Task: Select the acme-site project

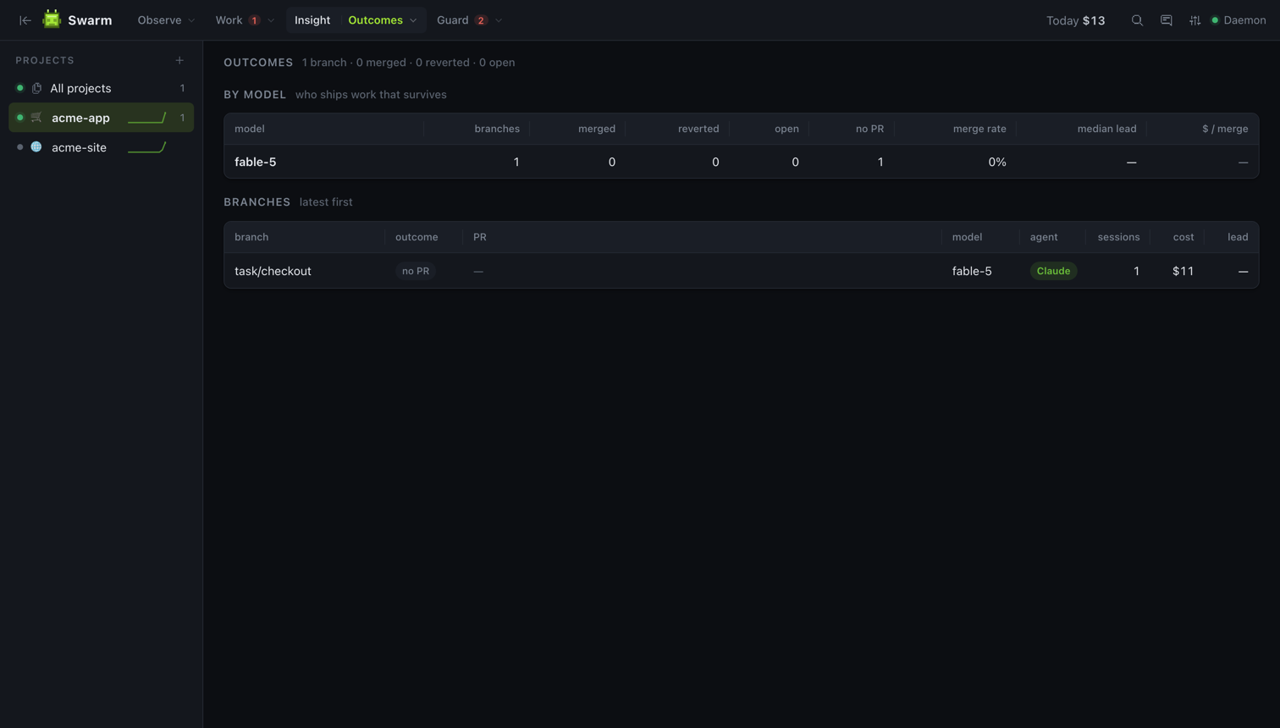Action: 101,147
